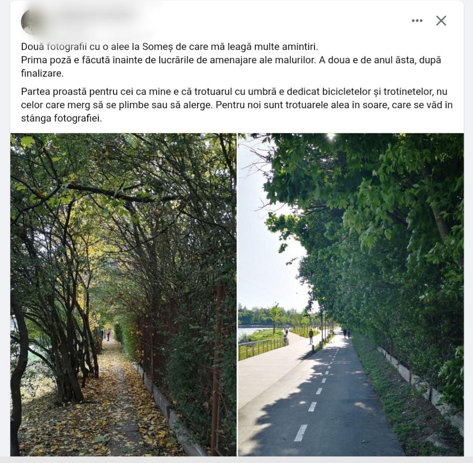
Task: Open the right photo of the bike lane
Action: coord(351,294)
